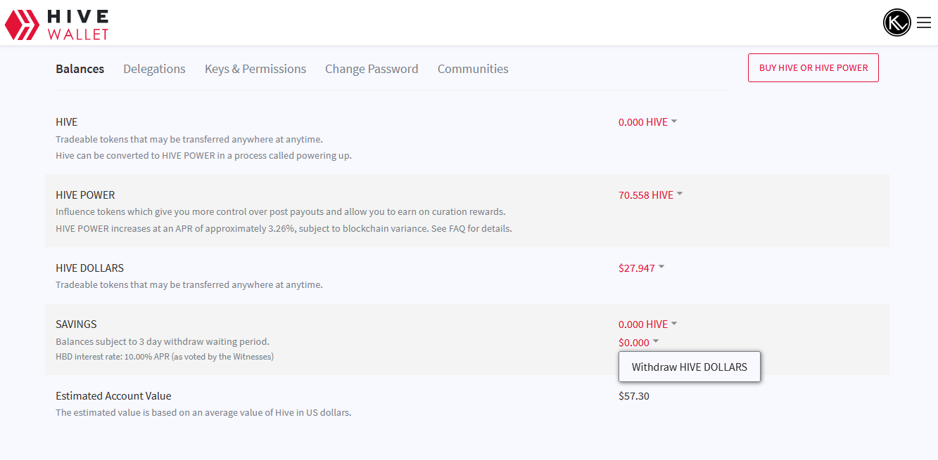Click the caret next to $27.947
938x460 pixels.
[661, 268]
